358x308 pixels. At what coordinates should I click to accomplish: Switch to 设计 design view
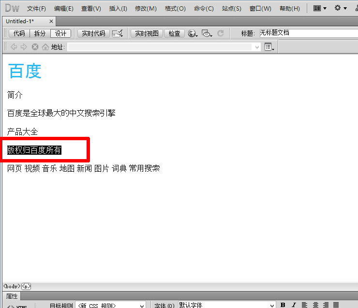coord(60,33)
